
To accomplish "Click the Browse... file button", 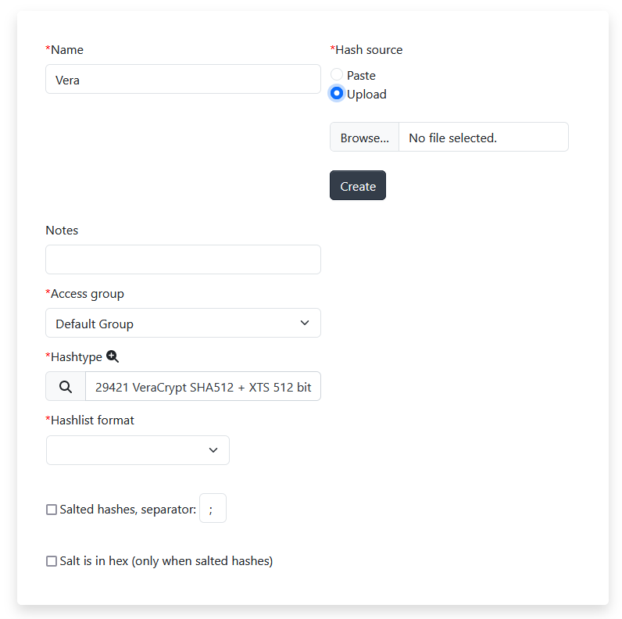I will [x=364, y=138].
